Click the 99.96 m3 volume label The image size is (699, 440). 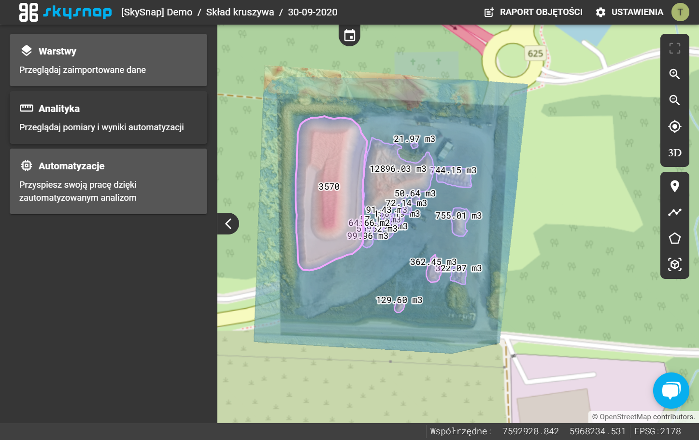click(x=368, y=236)
